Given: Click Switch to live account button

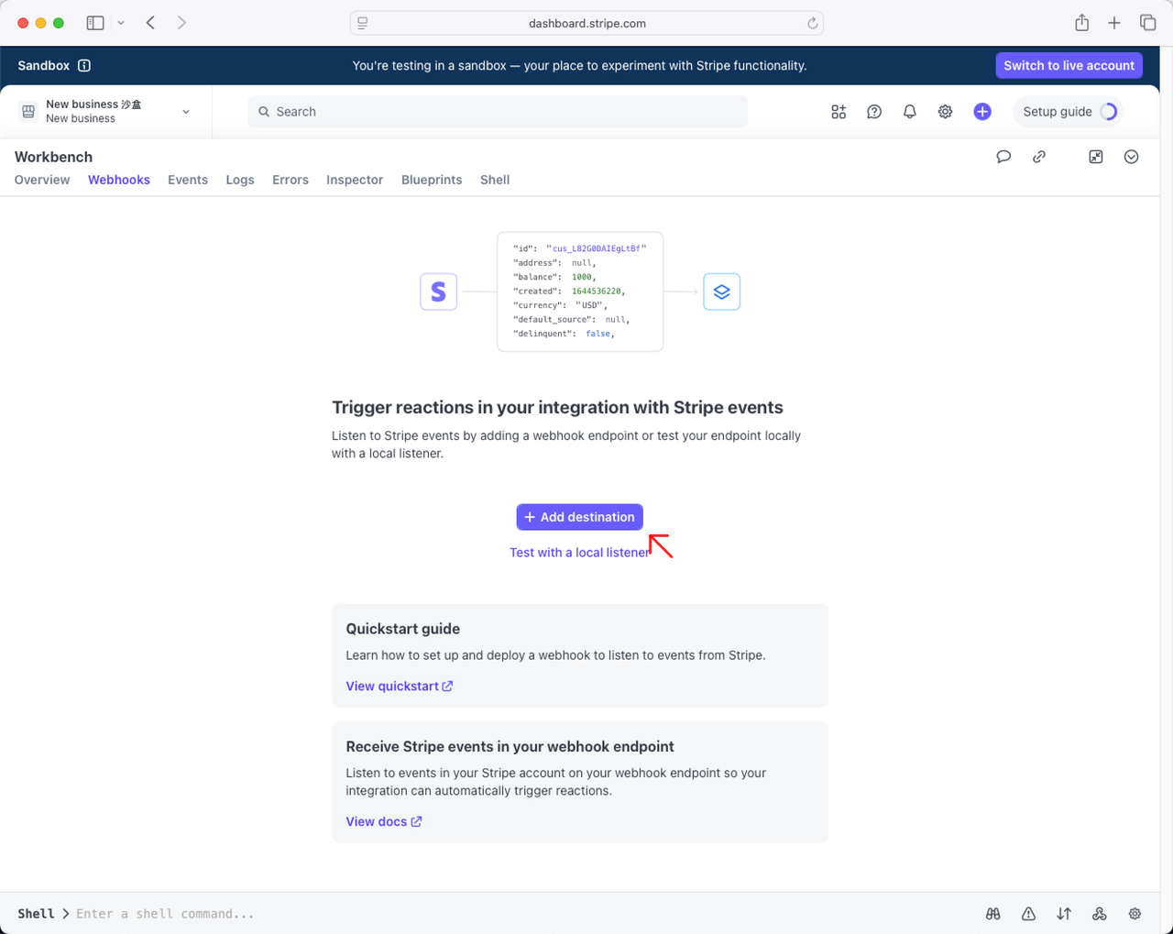Looking at the screenshot, I should point(1069,65).
